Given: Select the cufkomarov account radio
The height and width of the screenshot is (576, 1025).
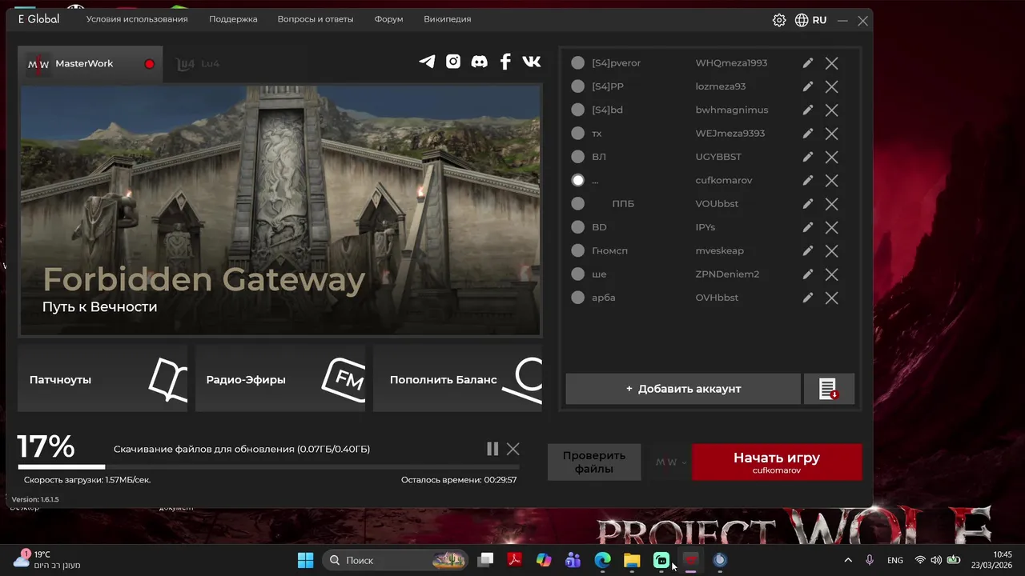Looking at the screenshot, I should (x=577, y=180).
